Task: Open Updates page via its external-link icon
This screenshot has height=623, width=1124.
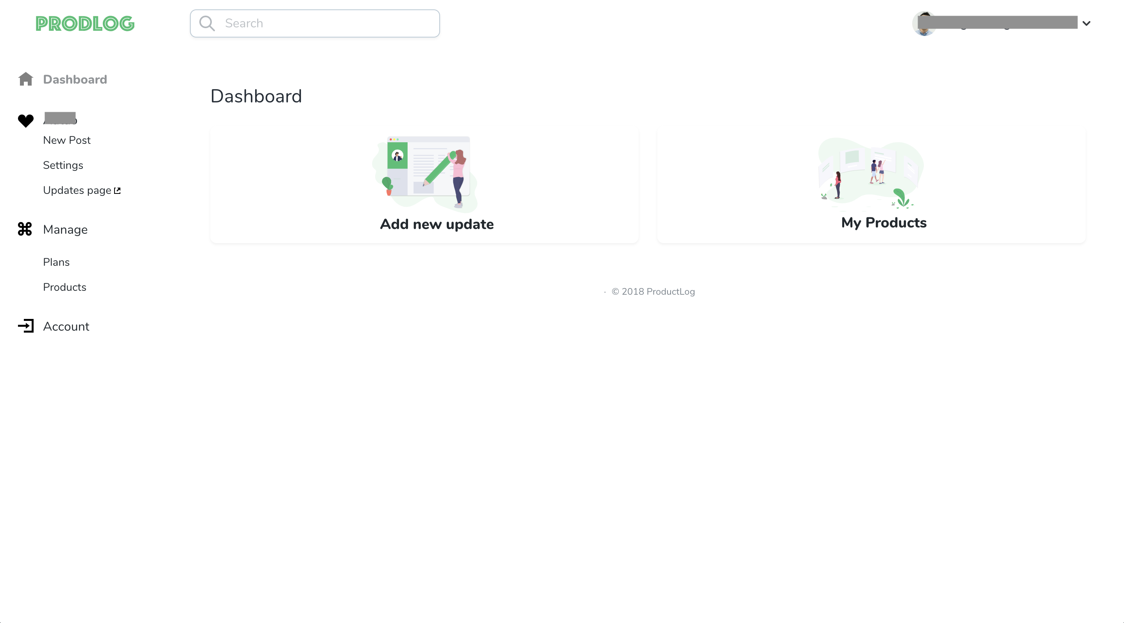Action: point(116,190)
